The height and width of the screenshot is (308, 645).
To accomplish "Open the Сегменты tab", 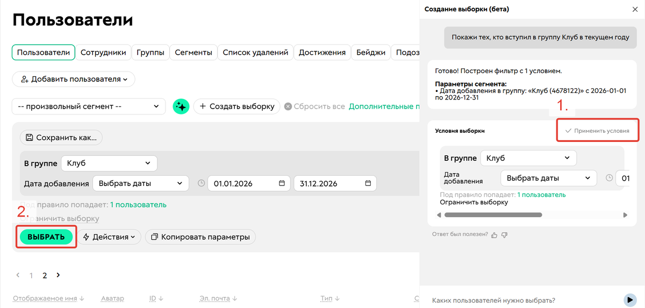I will (x=193, y=52).
